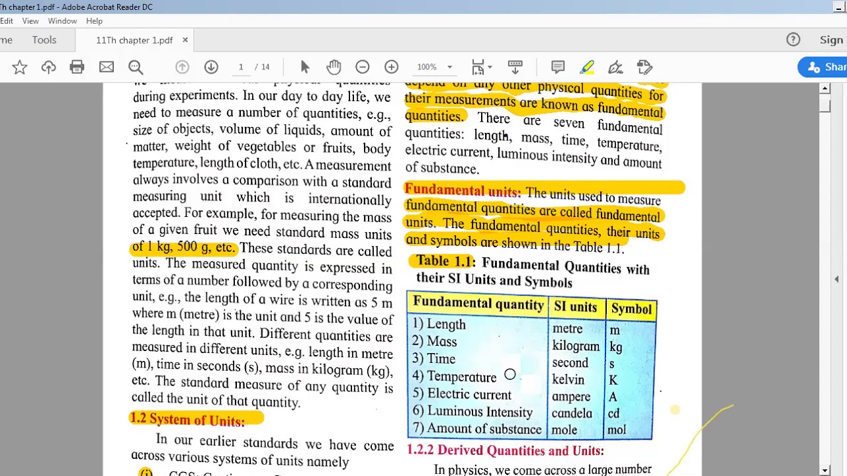The image size is (847, 476).
Task: Click the total page count '14'
Action: tap(265, 67)
